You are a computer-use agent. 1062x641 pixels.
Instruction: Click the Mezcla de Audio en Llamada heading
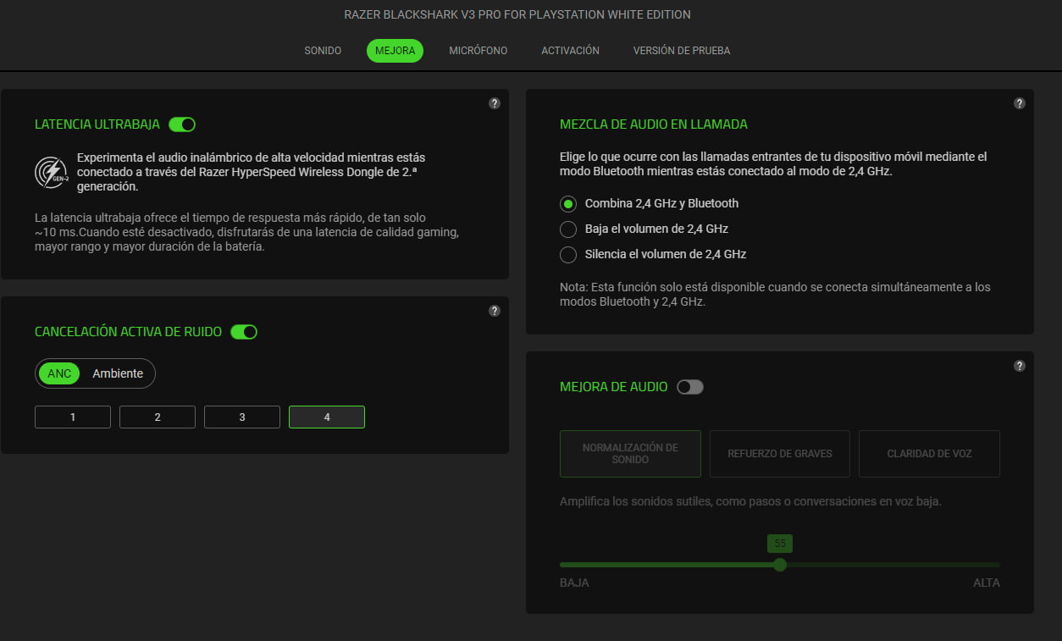point(654,124)
